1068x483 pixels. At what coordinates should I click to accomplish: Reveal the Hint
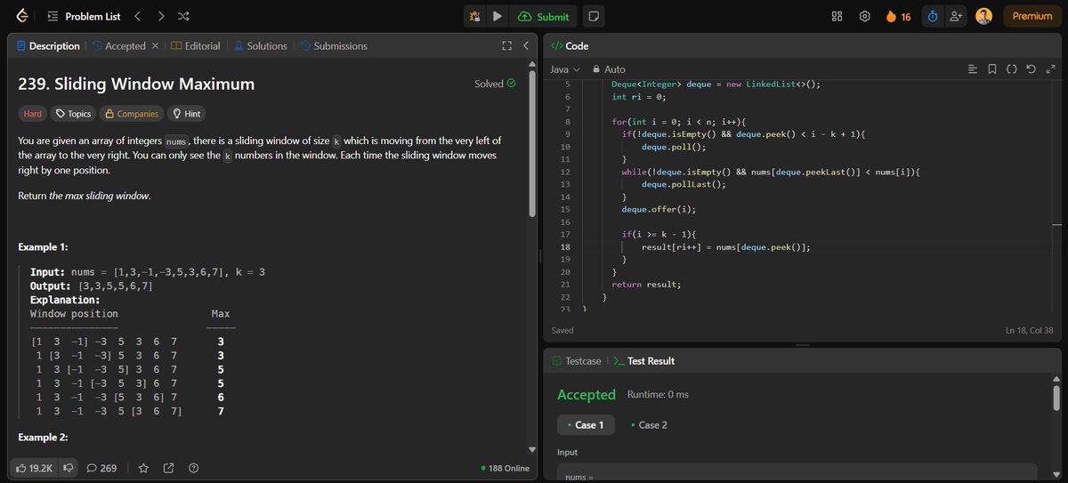point(187,114)
